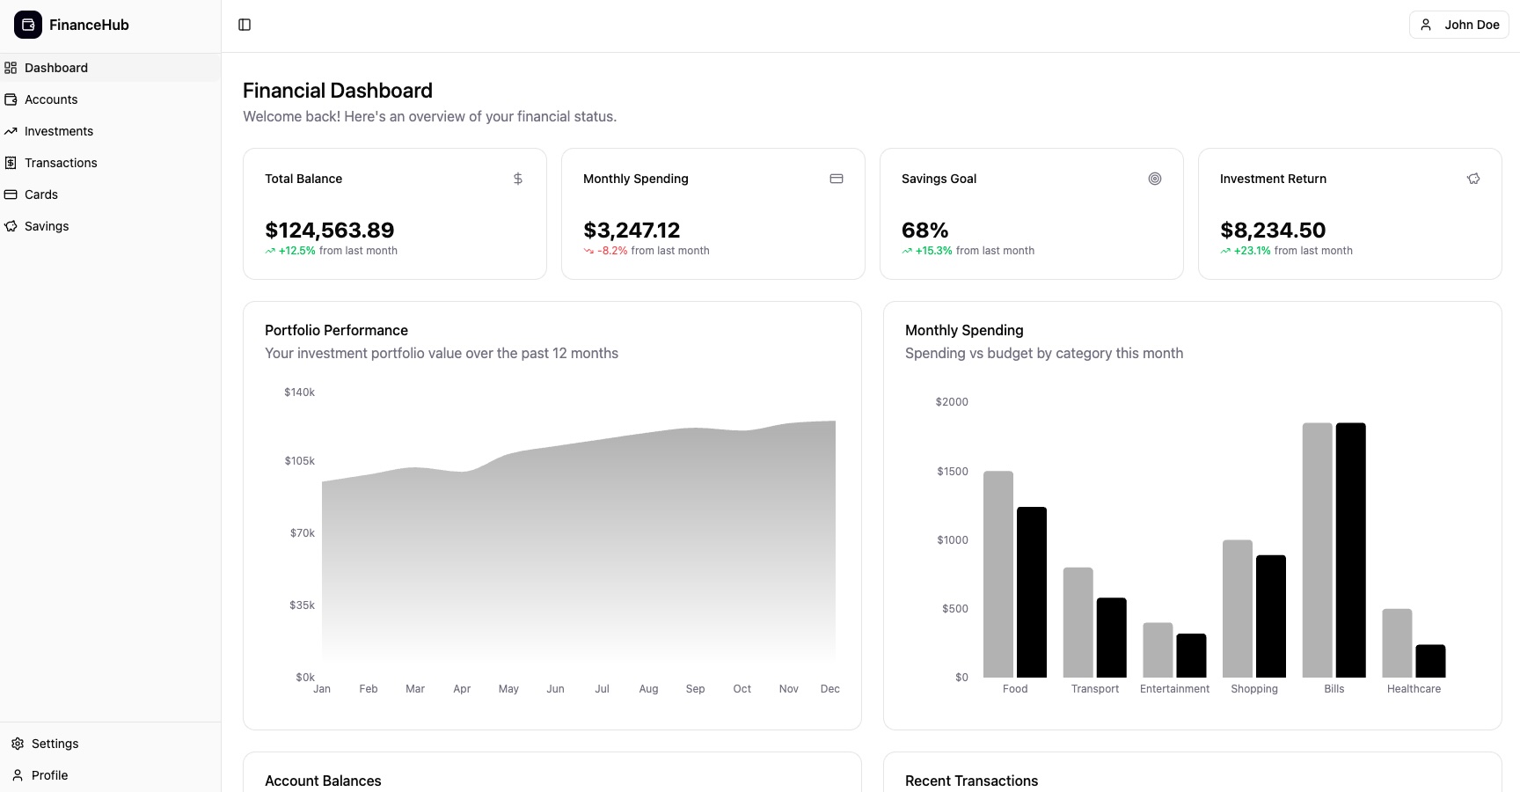Navigate to Savings in the sidebar

(47, 226)
